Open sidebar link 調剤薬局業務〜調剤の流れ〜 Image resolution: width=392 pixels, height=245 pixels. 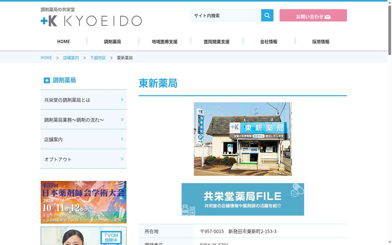tap(84, 120)
